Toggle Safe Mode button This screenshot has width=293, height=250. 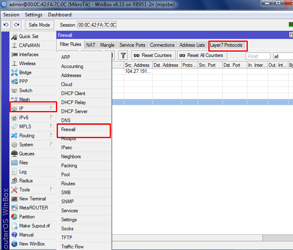39,25
